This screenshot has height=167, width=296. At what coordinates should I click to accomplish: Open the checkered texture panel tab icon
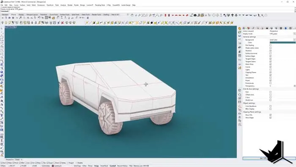(x=281, y=28)
